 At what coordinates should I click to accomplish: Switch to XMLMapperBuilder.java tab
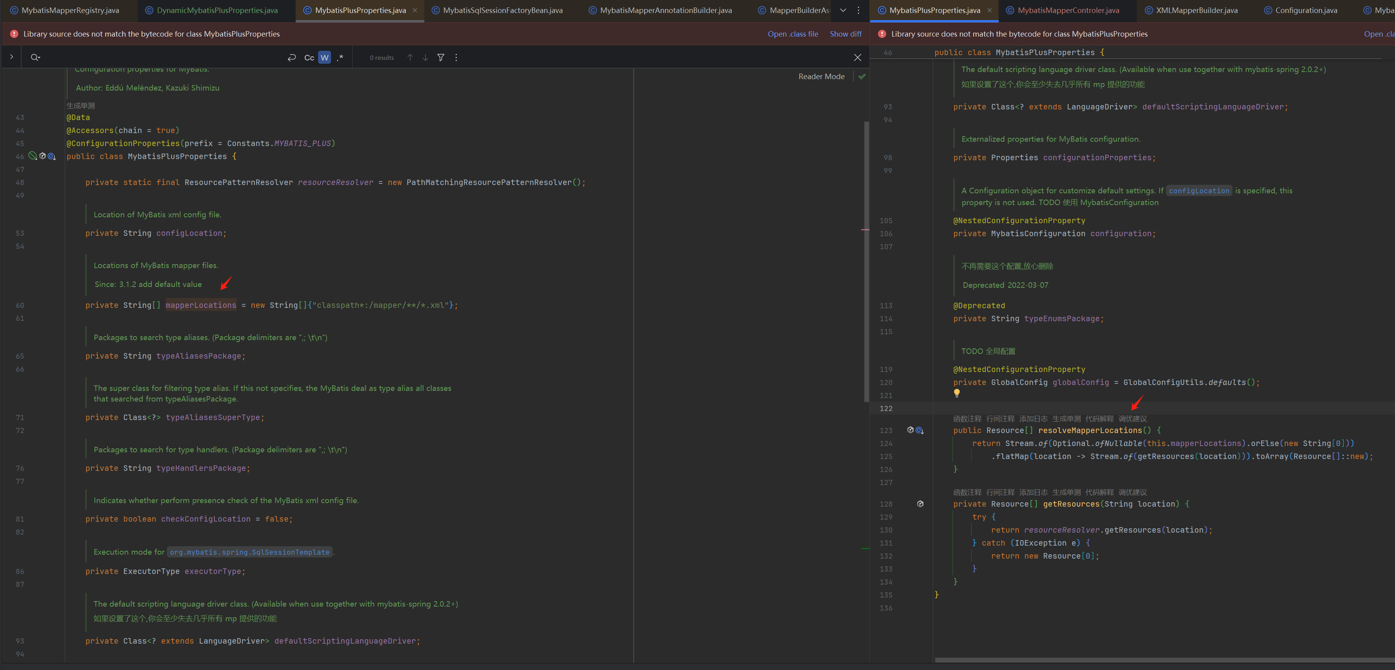(x=1196, y=10)
